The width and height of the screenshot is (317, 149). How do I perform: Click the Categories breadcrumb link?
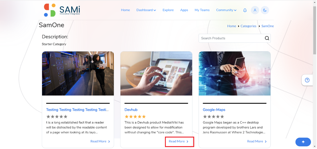248,26
